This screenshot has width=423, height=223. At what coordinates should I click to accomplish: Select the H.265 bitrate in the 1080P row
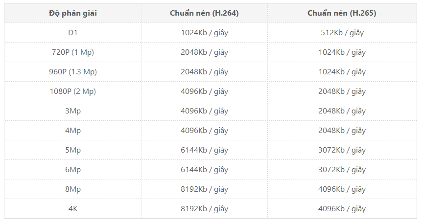[x=342, y=91]
